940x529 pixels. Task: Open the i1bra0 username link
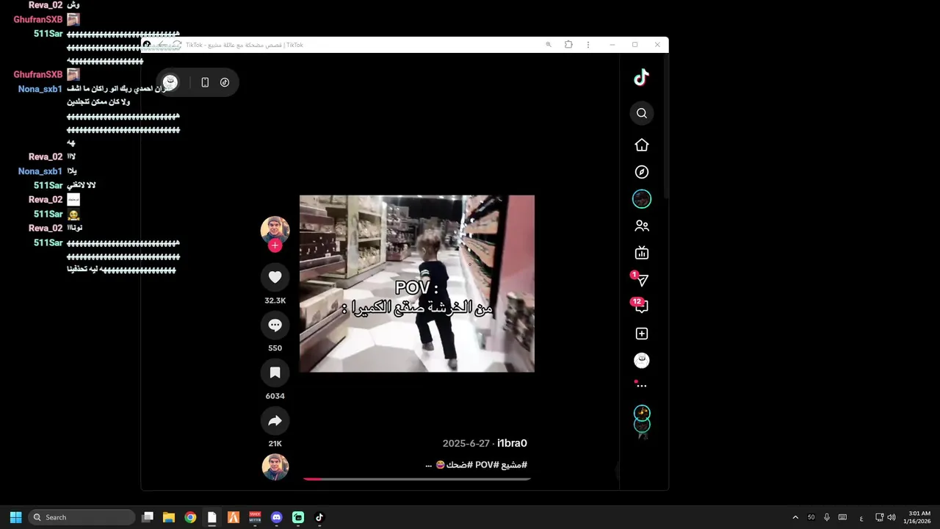512,443
